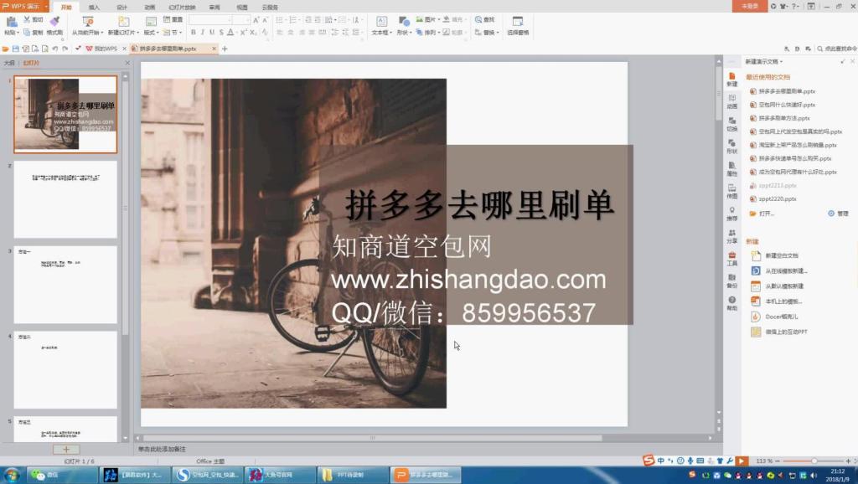
Task: Open the Section (节) dropdown
Action: (x=173, y=33)
